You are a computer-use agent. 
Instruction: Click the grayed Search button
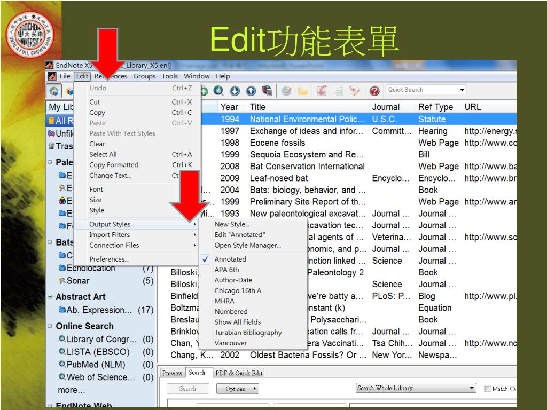pyautogui.click(x=187, y=389)
